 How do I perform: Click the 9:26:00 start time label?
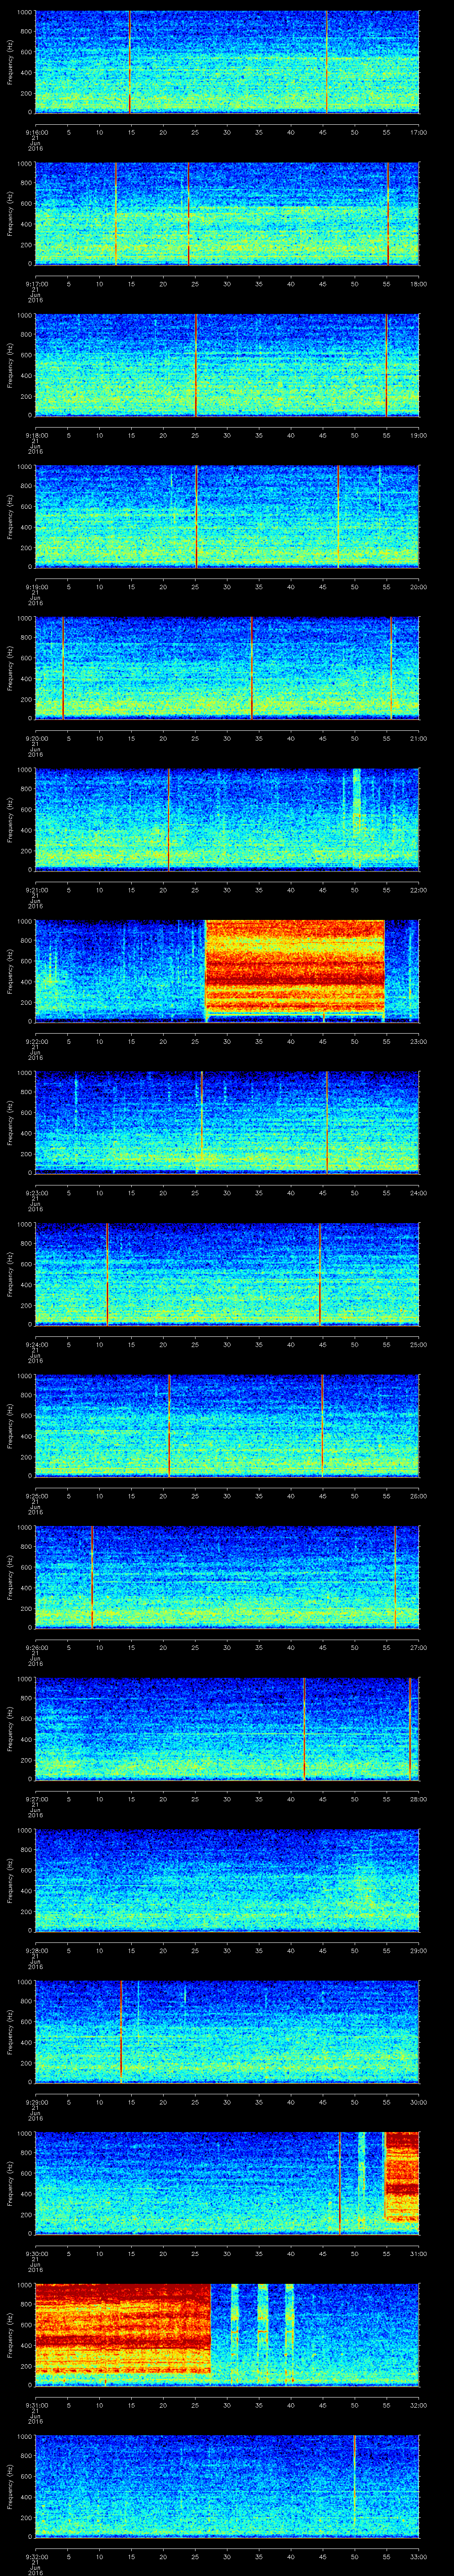pyautogui.click(x=37, y=1647)
